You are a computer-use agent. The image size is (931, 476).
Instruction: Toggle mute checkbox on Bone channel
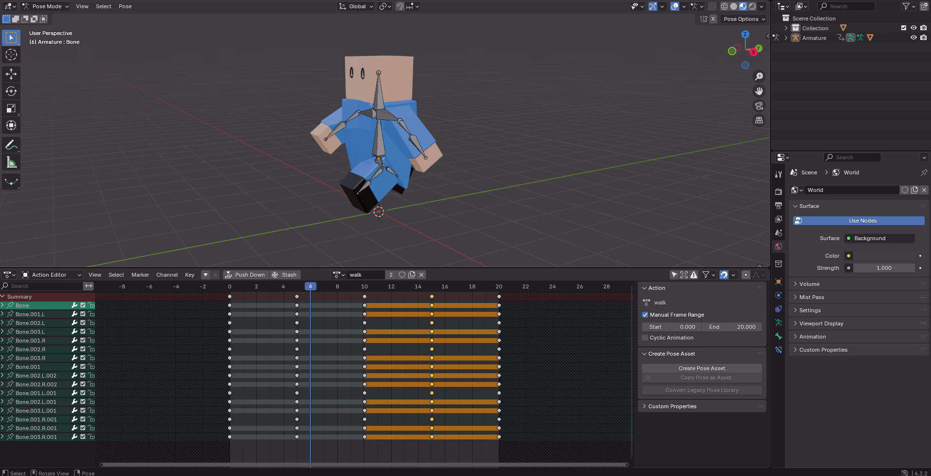coord(83,305)
